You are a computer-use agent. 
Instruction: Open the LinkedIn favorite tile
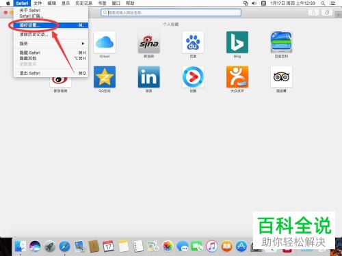148,77
